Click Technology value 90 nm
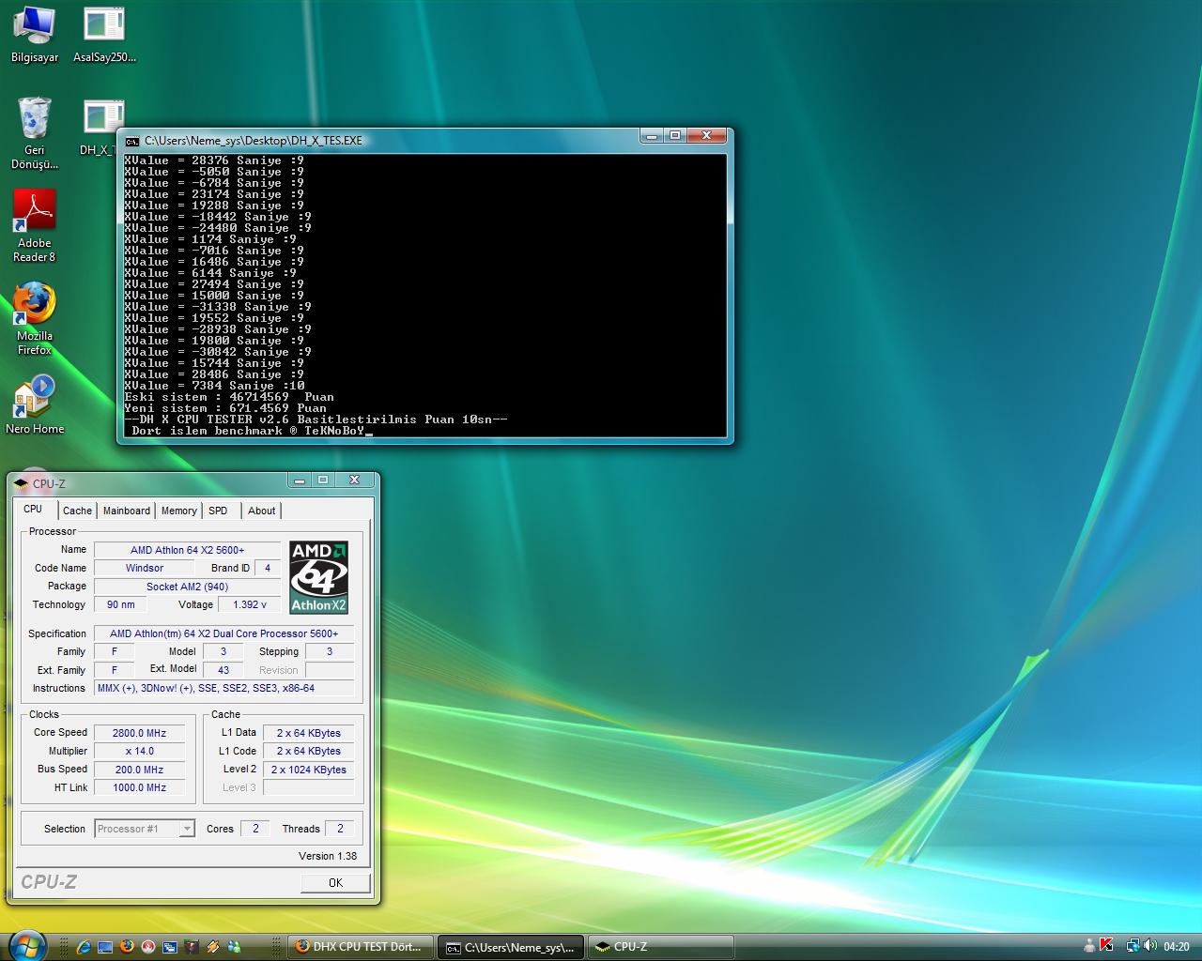1202x961 pixels. click(120, 604)
